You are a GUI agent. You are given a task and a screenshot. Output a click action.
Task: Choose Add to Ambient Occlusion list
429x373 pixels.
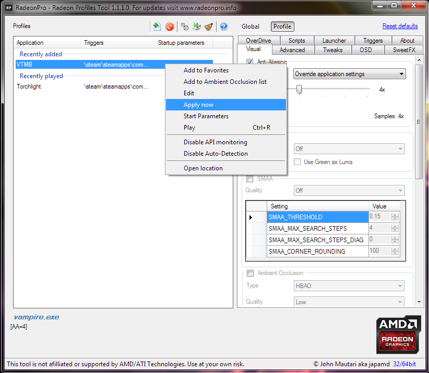225,82
